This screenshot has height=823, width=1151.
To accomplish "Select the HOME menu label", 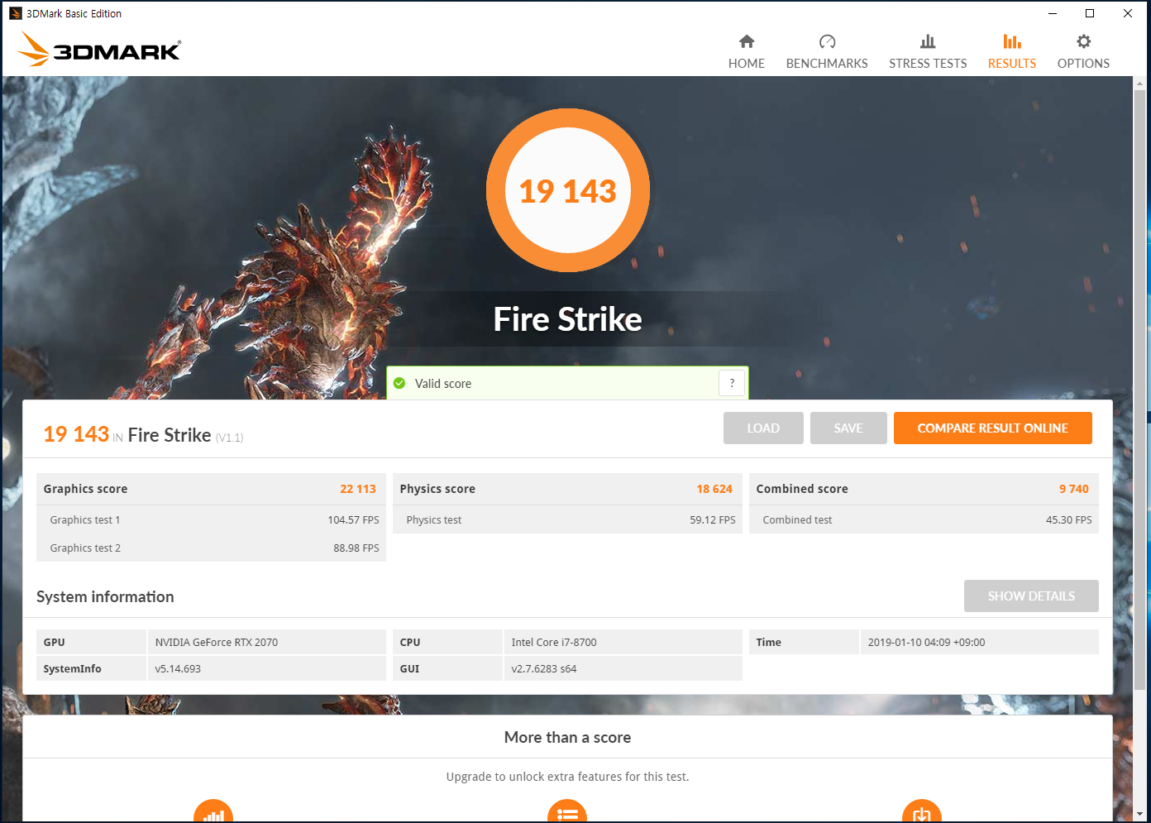I will pos(747,64).
